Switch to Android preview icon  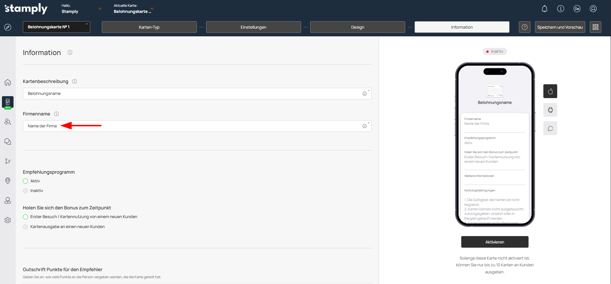(x=550, y=110)
